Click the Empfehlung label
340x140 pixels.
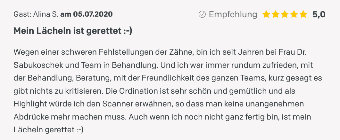pyautogui.click(x=233, y=14)
